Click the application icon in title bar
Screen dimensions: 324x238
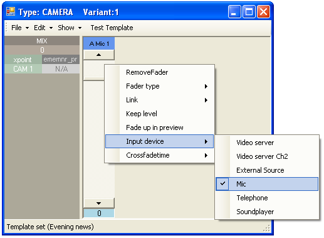coord(11,11)
